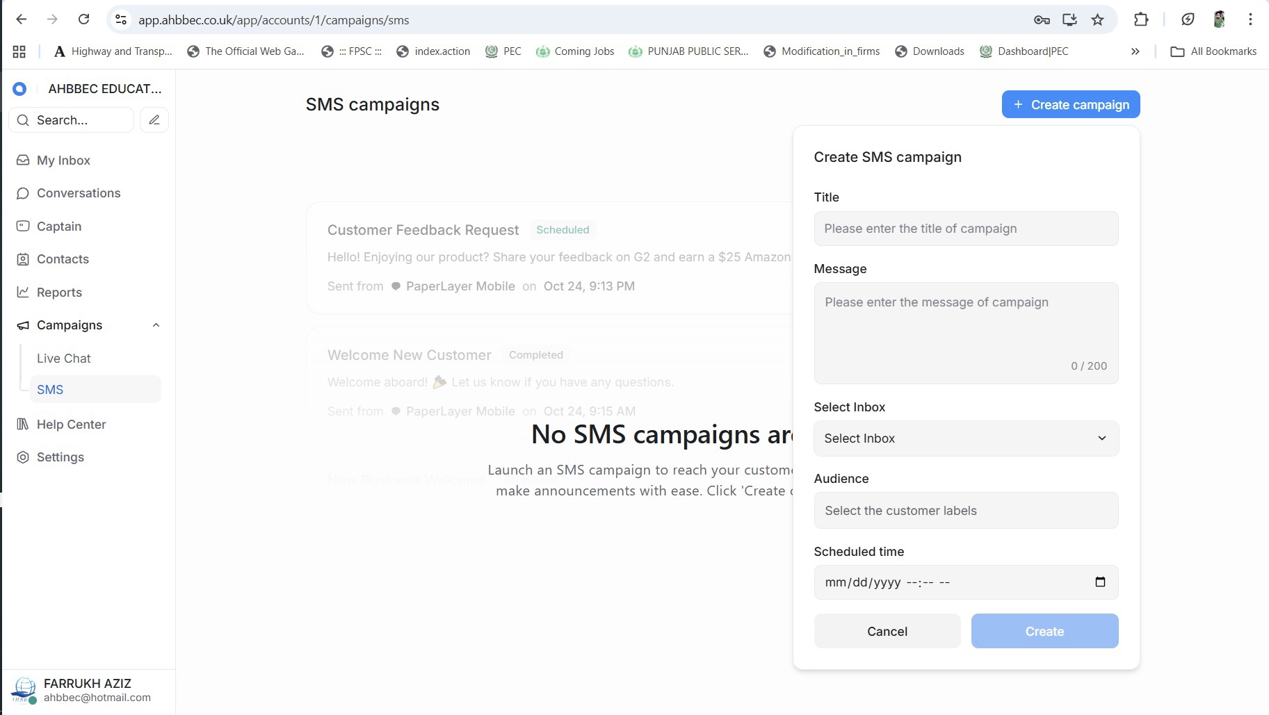
Task: Open the Audience customer labels selector
Action: pyautogui.click(x=966, y=511)
